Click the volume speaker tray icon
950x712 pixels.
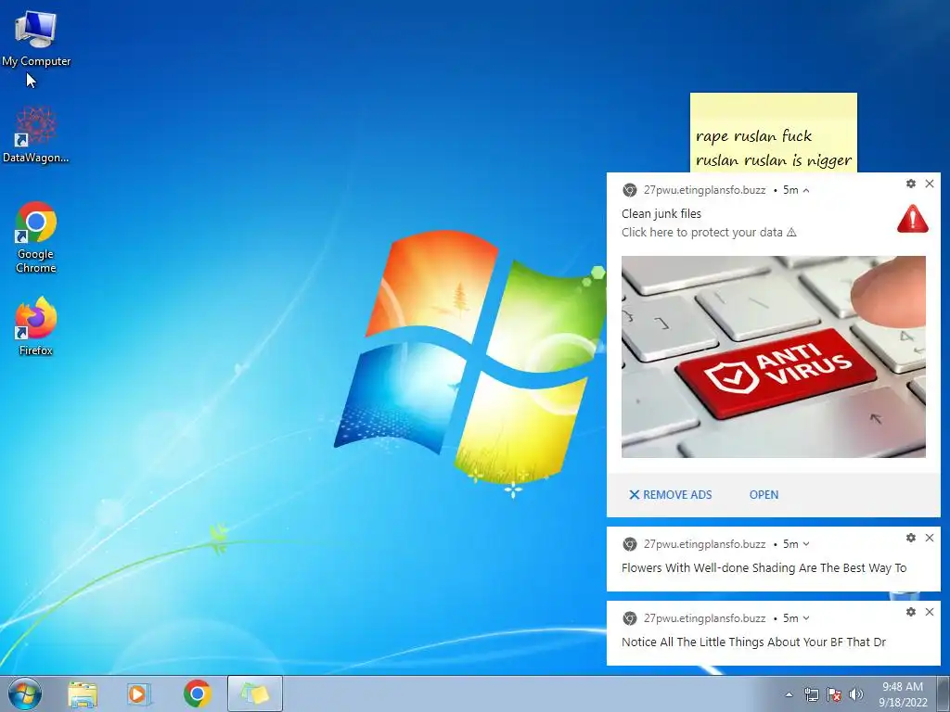856,694
